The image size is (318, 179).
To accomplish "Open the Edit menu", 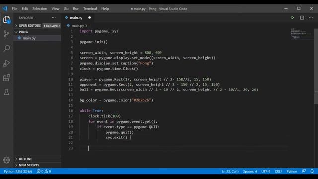I will click(x=25, y=9).
